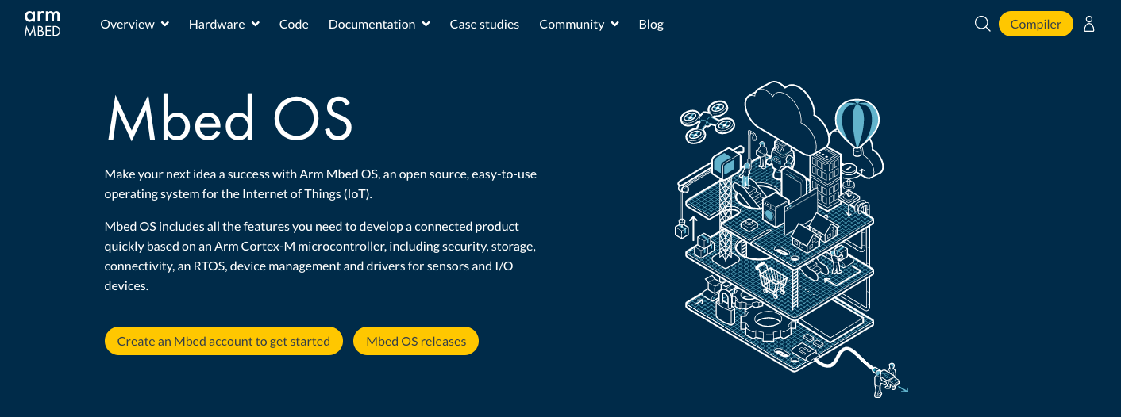
Task: Launch the yellow Compiler button
Action: pyautogui.click(x=1035, y=24)
